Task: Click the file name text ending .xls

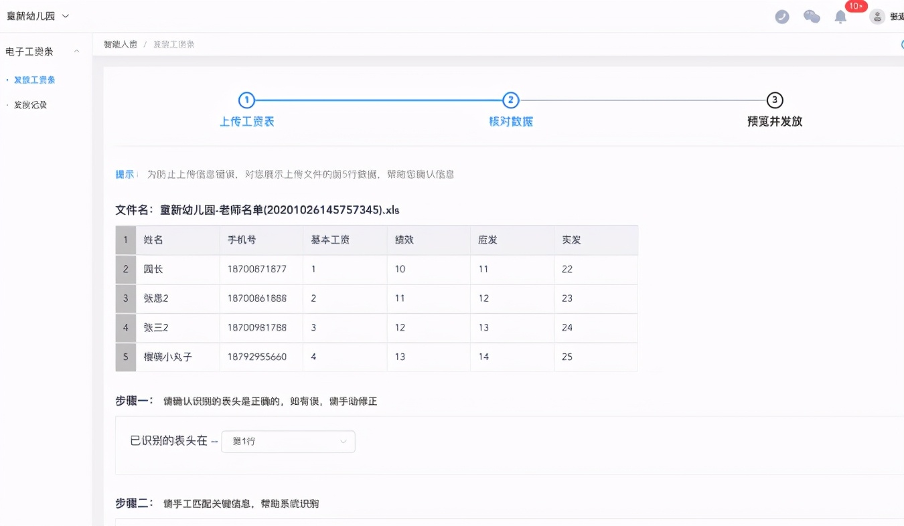Action: 279,209
